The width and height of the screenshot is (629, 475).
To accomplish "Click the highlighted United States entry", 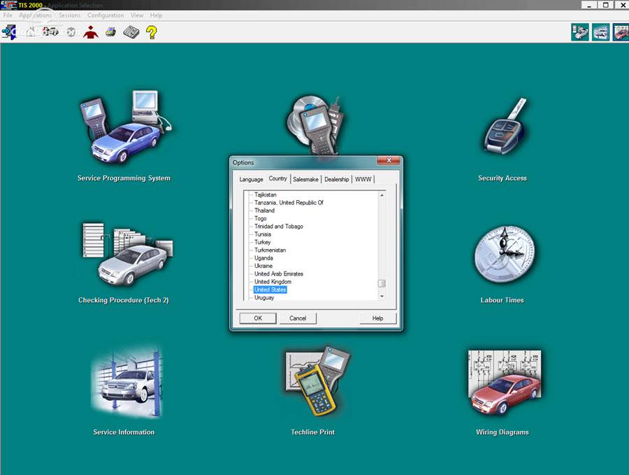I will (270, 290).
